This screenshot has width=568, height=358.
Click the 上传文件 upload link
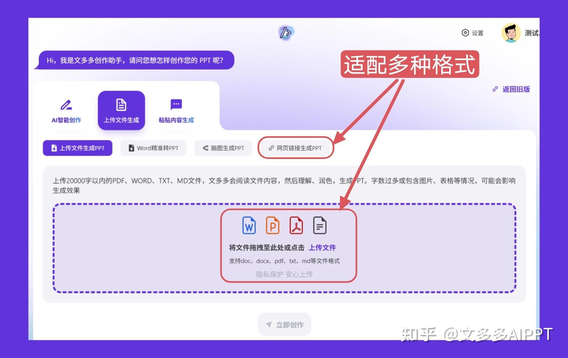(x=322, y=247)
